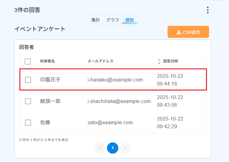Click the メールアドレス column header
229x162 pixels.
point(101,61)
